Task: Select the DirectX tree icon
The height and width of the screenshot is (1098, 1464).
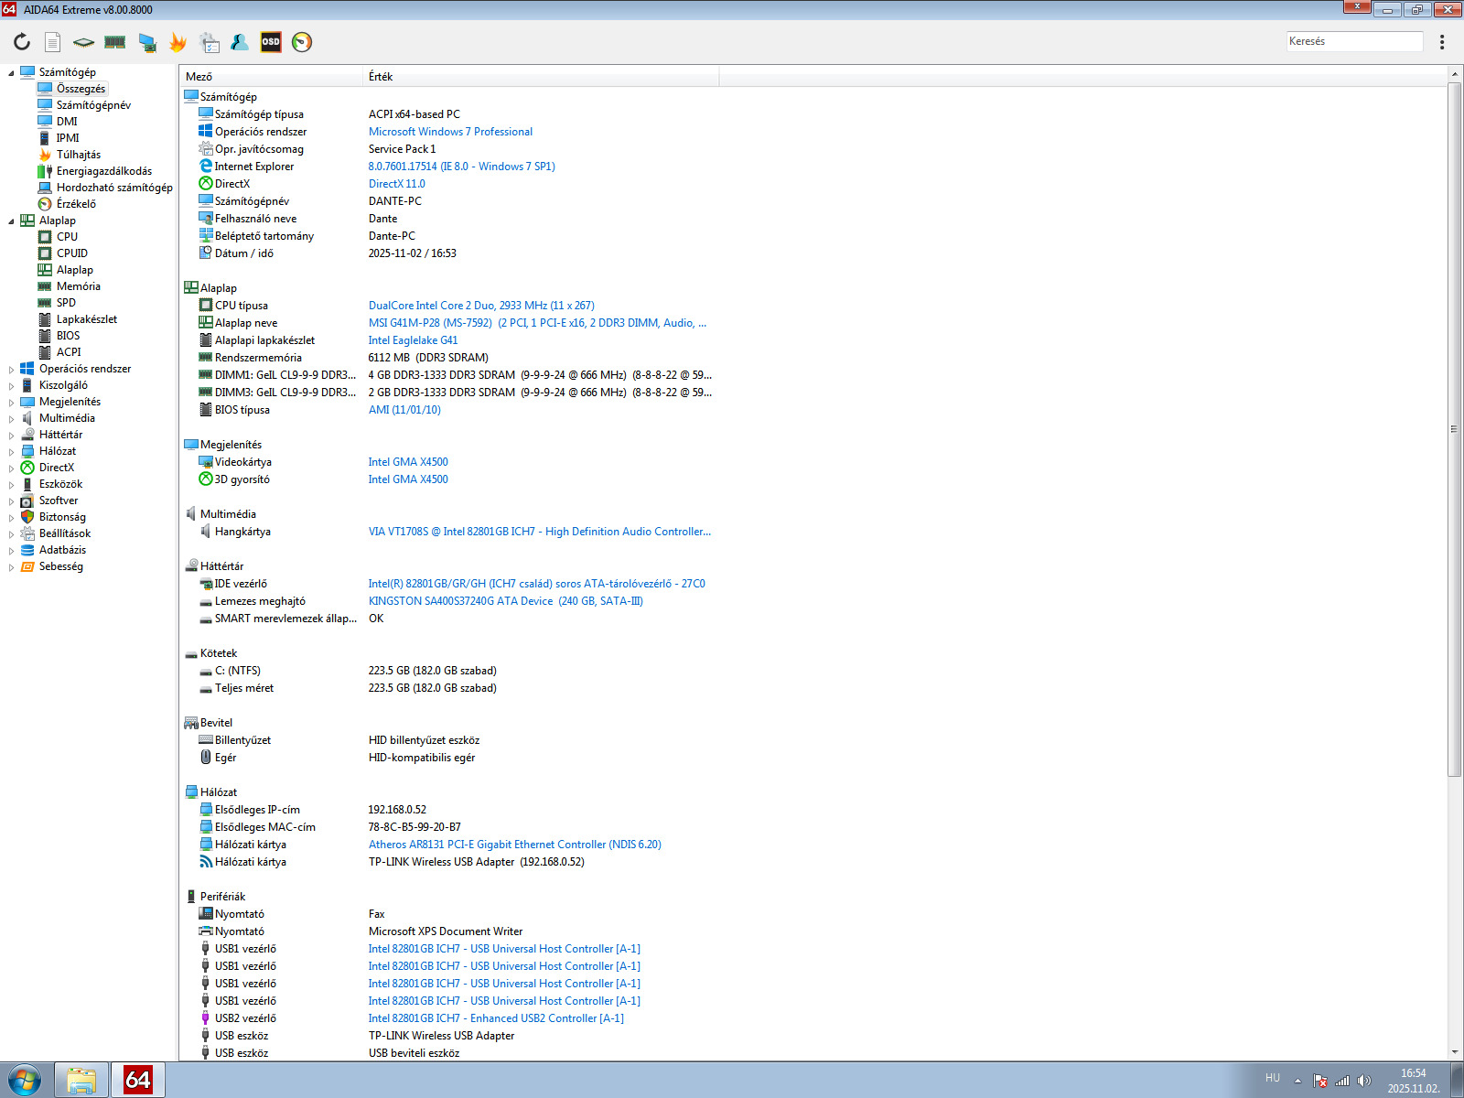Action: click(x=27, y=468)
